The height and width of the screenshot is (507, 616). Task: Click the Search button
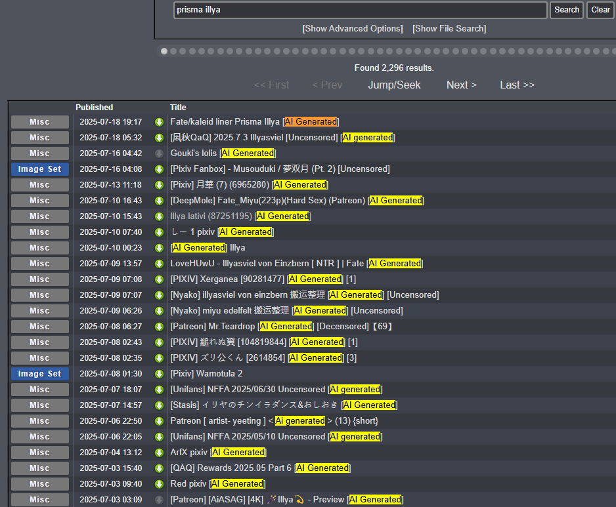pyautogui.click(x=567, y=10)
